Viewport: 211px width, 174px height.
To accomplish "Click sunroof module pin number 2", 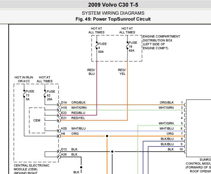I will click(182, 108).
